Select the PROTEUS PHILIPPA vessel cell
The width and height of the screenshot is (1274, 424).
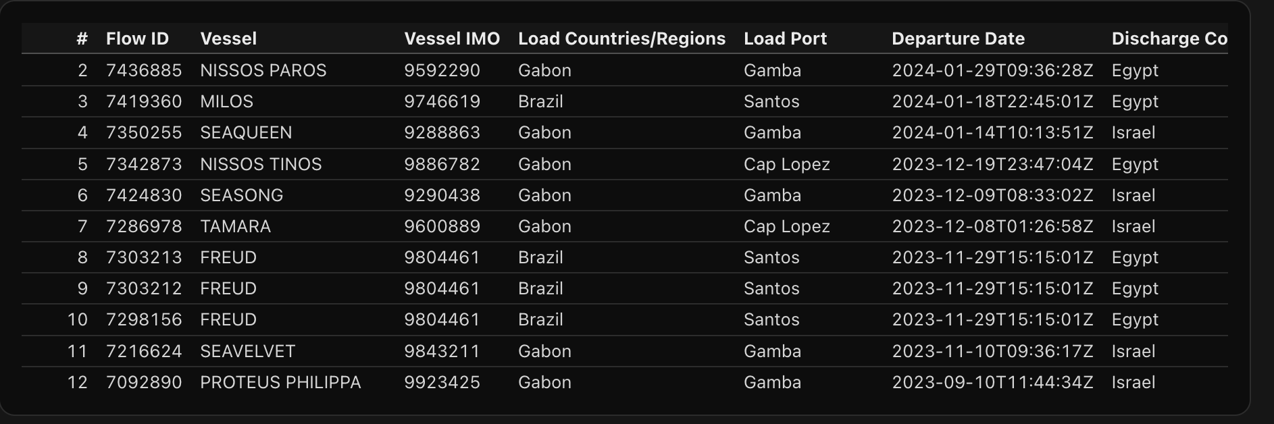(x=280, y=382)
